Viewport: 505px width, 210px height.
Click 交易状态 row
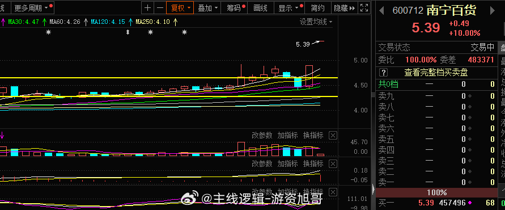437,48
